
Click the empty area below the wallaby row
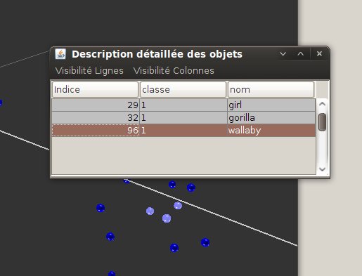coord(183,155)
